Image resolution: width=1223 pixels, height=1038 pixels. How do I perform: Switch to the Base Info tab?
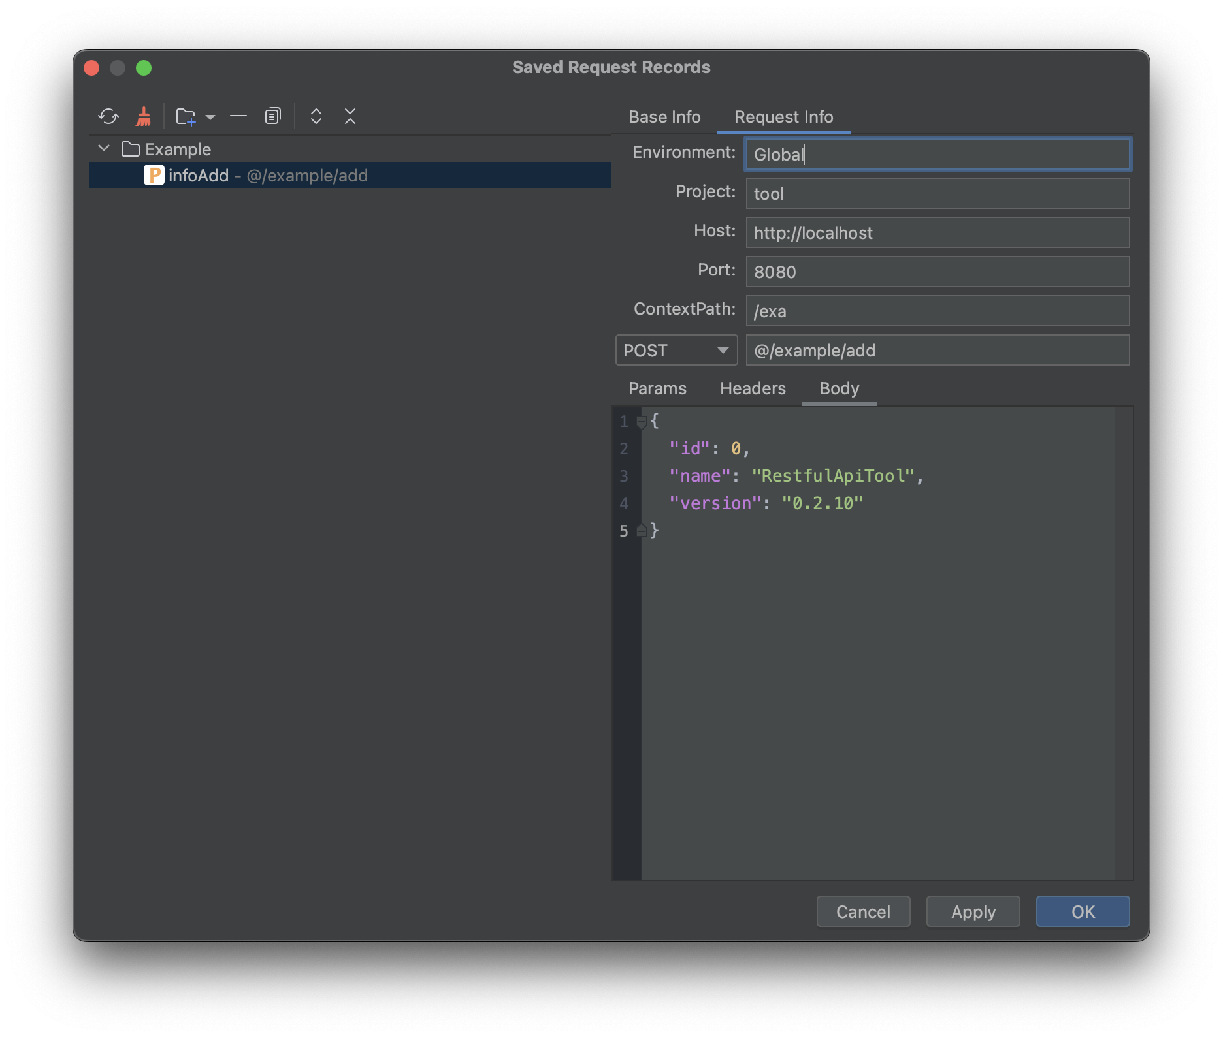(x=664, y=116)
